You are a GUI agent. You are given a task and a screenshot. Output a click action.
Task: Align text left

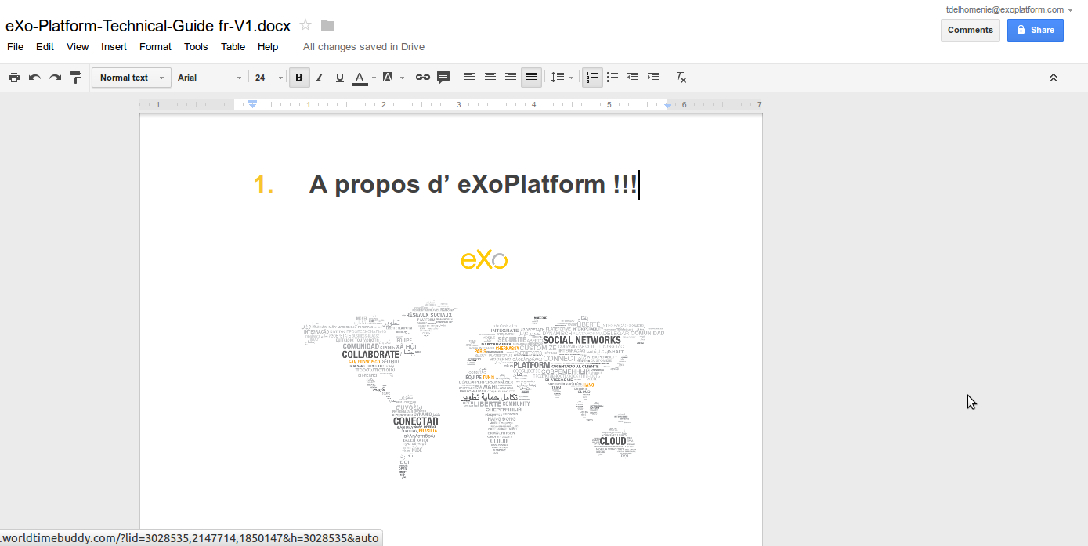click(x=470, y=78)
